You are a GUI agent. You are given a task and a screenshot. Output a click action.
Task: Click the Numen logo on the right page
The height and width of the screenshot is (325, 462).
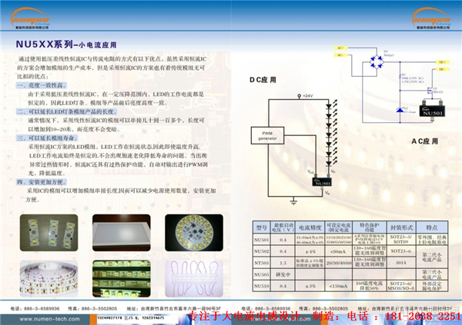pos(431,18)
